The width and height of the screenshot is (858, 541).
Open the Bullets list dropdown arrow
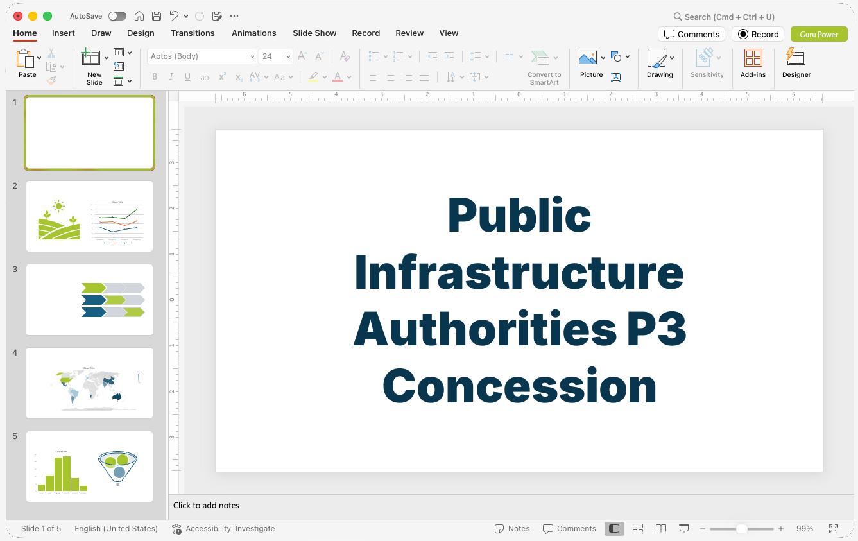[x=386, y=56]
